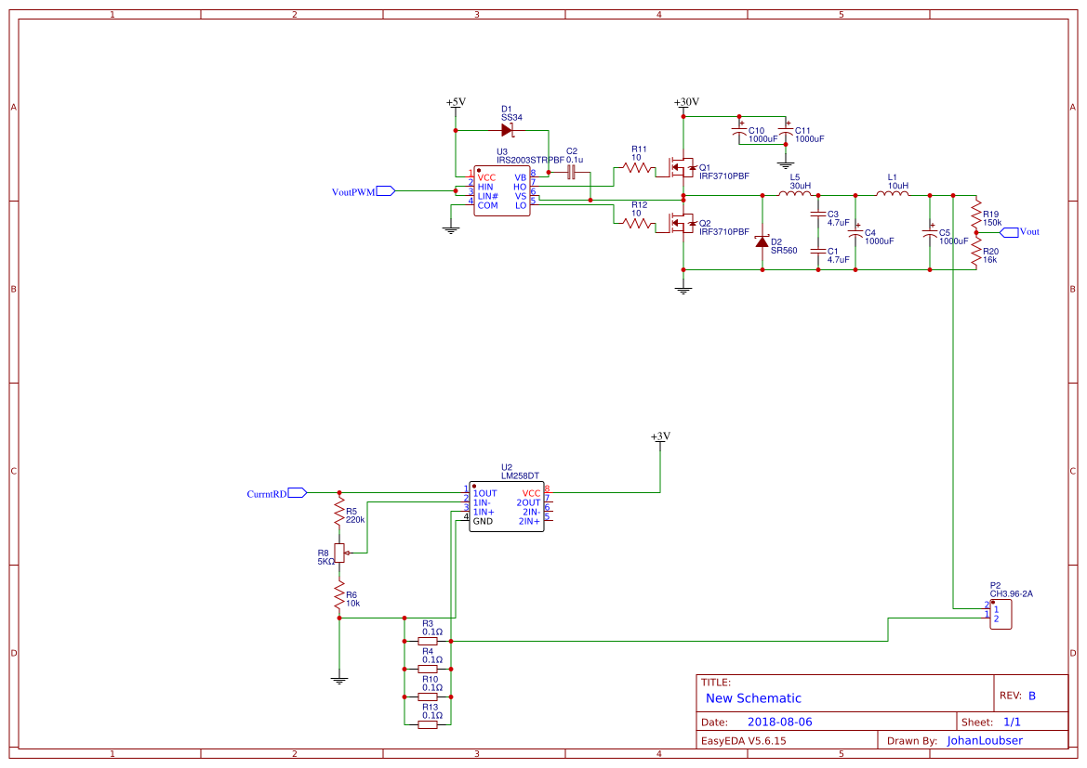Select the 'IRS2003STRPBF' part label
Viewport: 1087px width, 768px height.
click(x=530, y=160)
